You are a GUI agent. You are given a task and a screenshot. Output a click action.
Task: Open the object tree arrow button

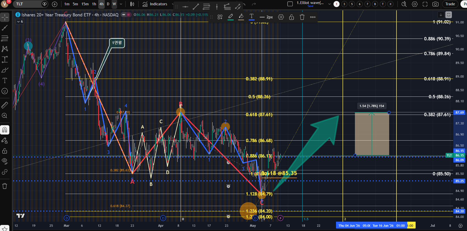(441, 15)
